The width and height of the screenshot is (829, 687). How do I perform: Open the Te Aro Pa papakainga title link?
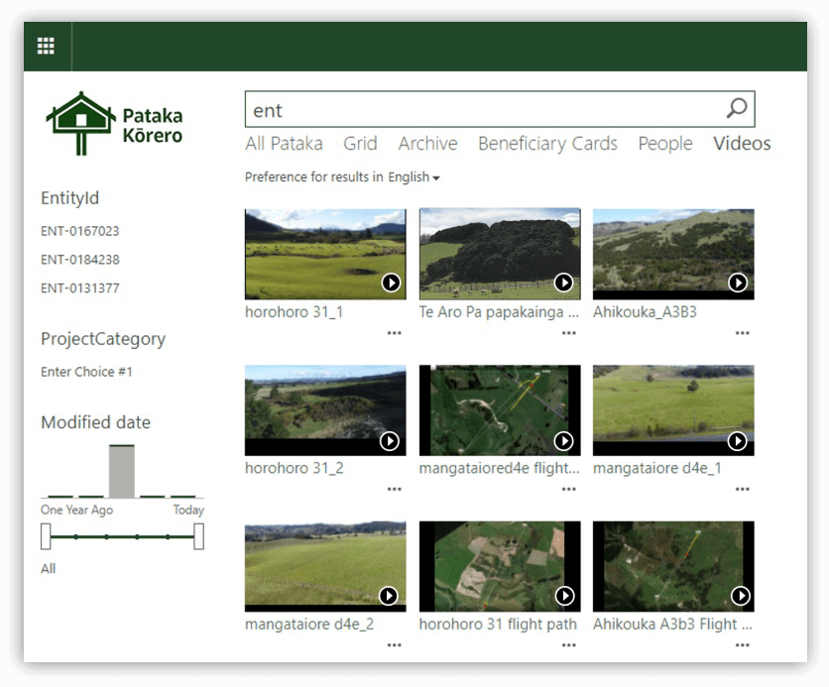(x=499, y=312)
